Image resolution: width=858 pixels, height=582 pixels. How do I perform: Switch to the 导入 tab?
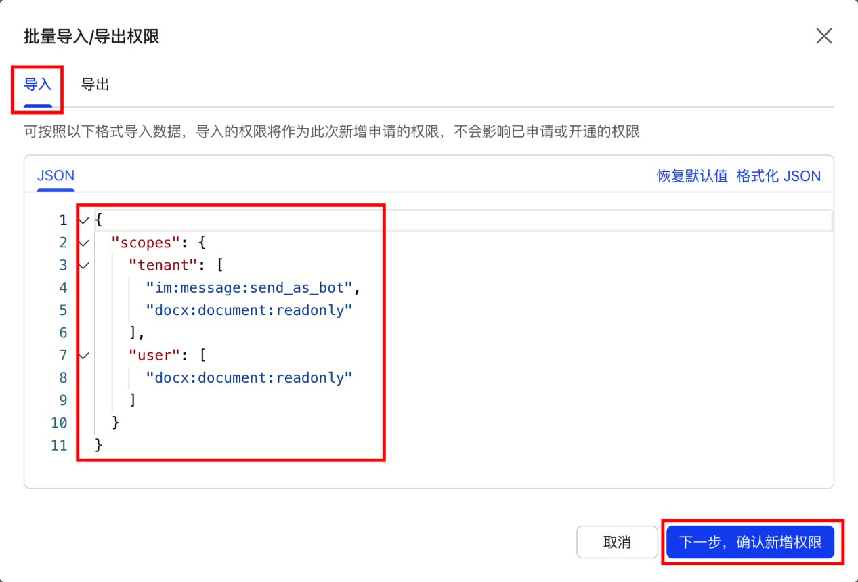click(38, 85)
